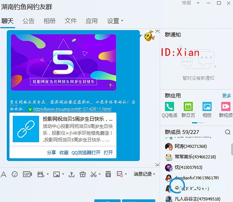233x202 pixels.
Task: Open the 相册 group app icon
Action: click(207, 106)
